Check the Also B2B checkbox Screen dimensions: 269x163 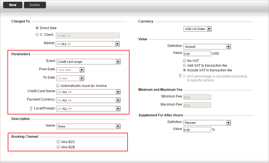(x=58, y=147)
